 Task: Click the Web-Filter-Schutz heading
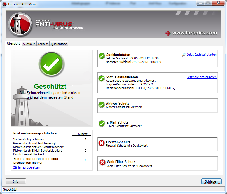click(x=121, y=162)
